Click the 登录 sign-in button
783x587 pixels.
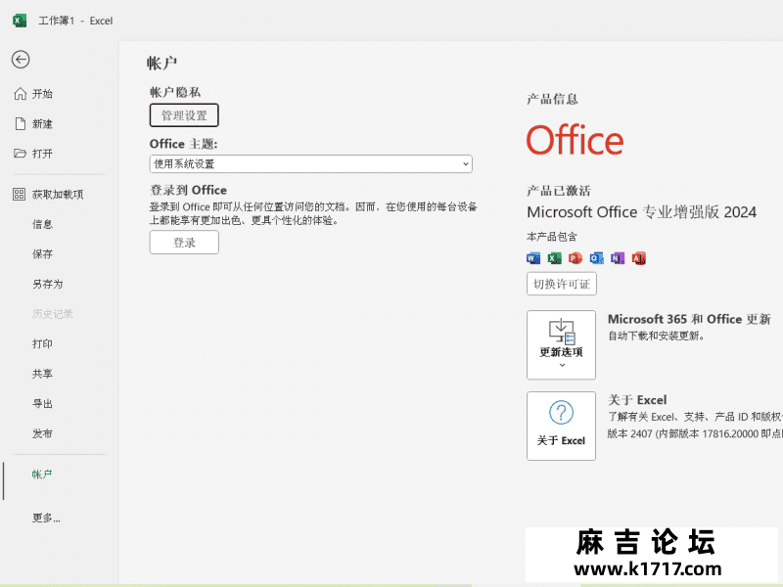pos(184,243)
